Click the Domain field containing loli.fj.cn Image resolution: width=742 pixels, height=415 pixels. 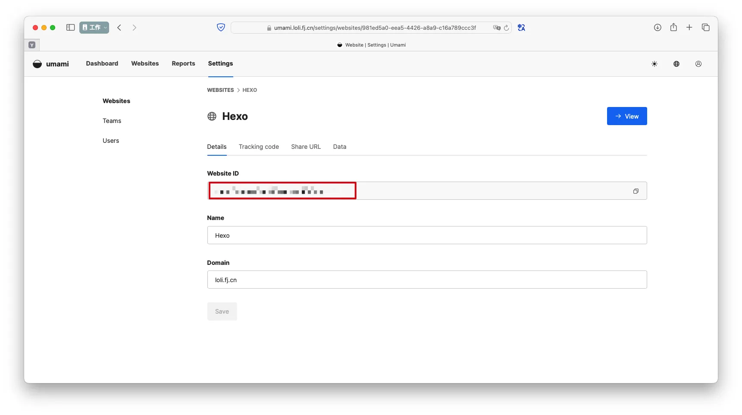click(427, 280)
